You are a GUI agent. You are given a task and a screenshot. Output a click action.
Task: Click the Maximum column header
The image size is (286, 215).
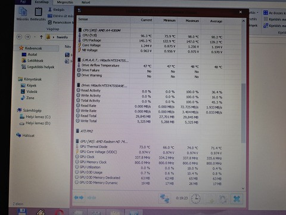189,21
